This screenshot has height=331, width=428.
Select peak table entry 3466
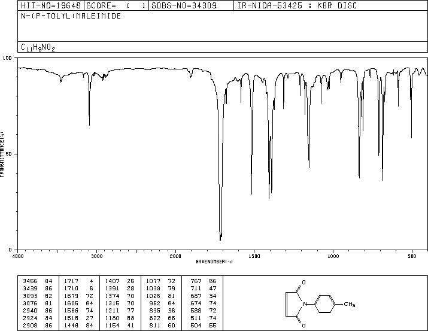click(30, 281)
